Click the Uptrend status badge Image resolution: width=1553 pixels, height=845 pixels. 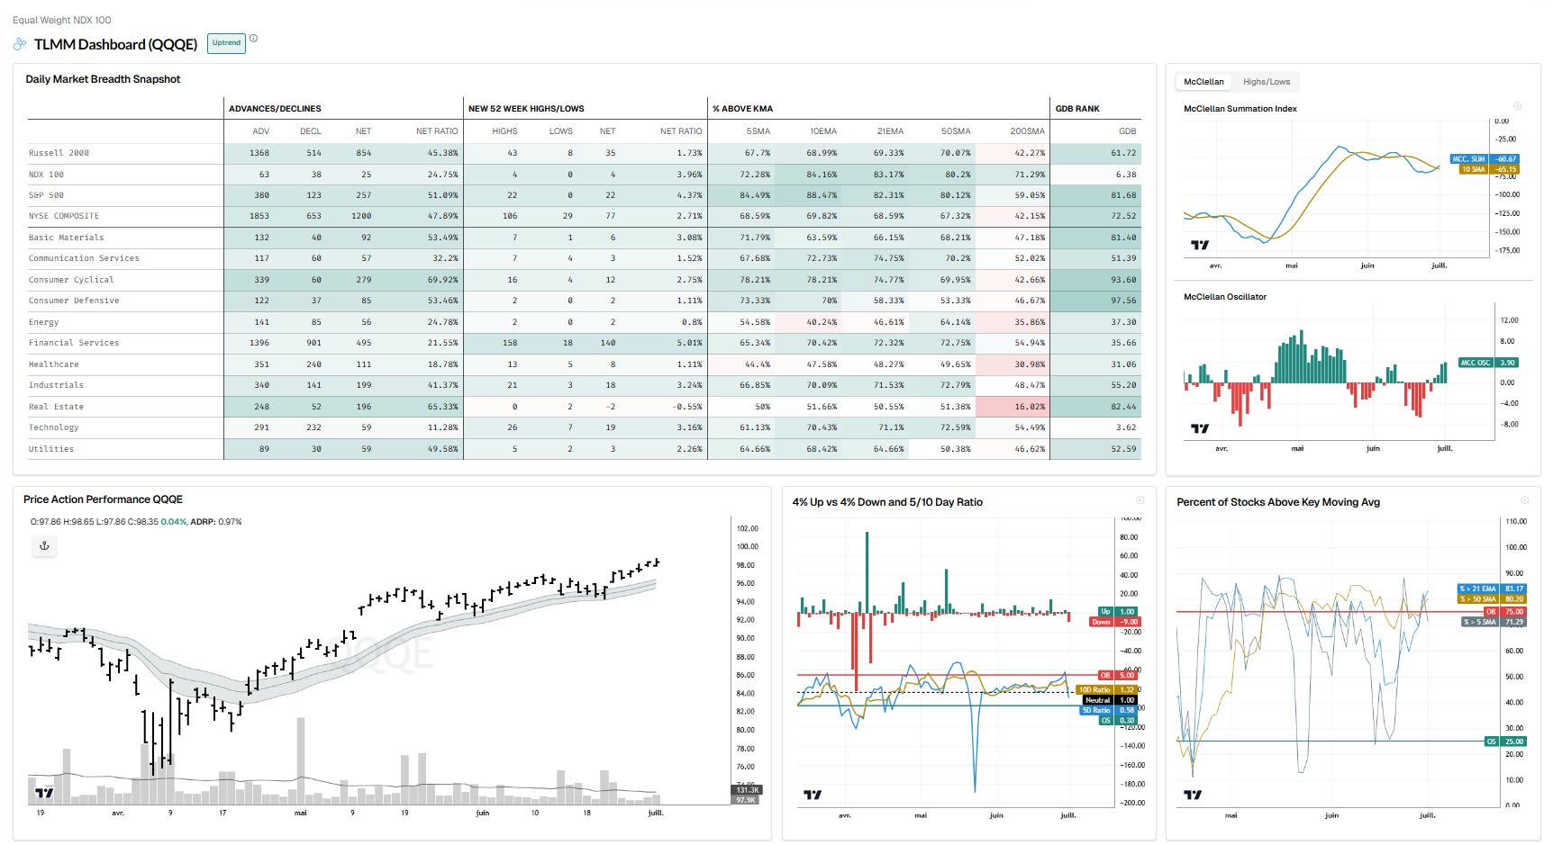coord(226,42)
